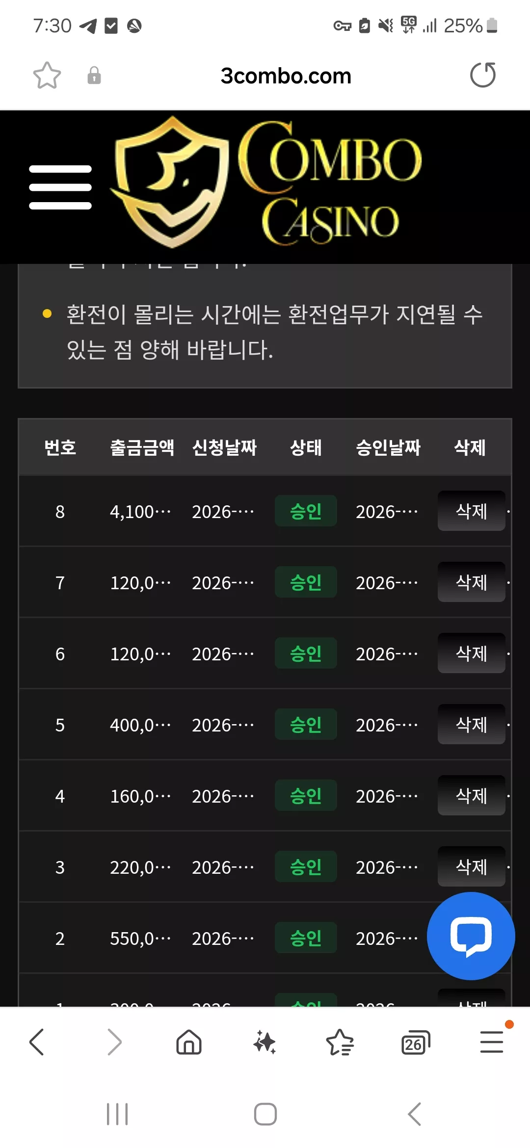The width and height of the screenshot is (530, 1148).
Task: Select the 3combo.com address bar
Action: 286,76
